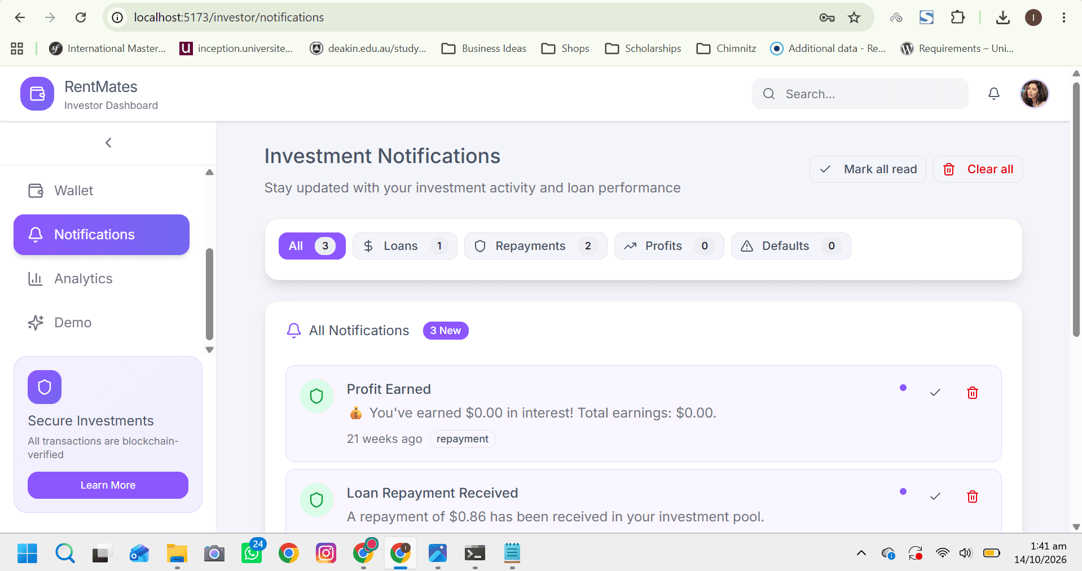1082x571 pixels.
Task: Bookmark this page with the star icon
Action: (x=854, y=17)
